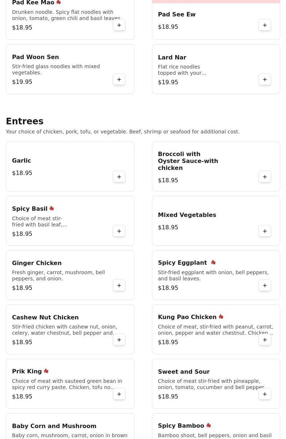Open the Spicy Basil item title

pyautogui.click(x=30, y=209)
